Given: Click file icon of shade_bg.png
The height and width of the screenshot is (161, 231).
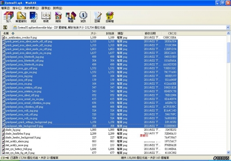Looking at the screenshot, I should pos(4,130).
